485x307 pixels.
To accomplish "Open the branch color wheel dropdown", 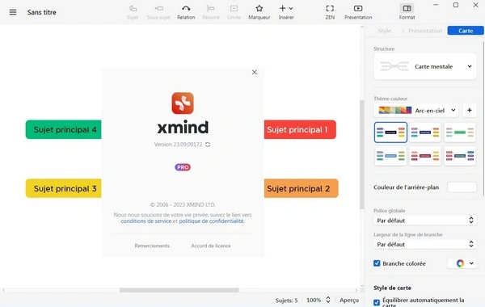I will 462,263.
